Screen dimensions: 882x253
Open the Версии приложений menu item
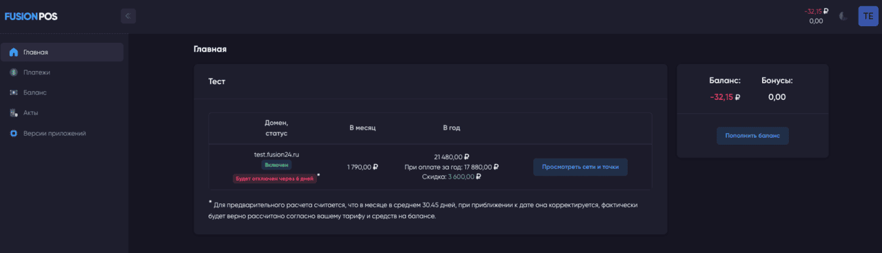(x=62, y=133)
